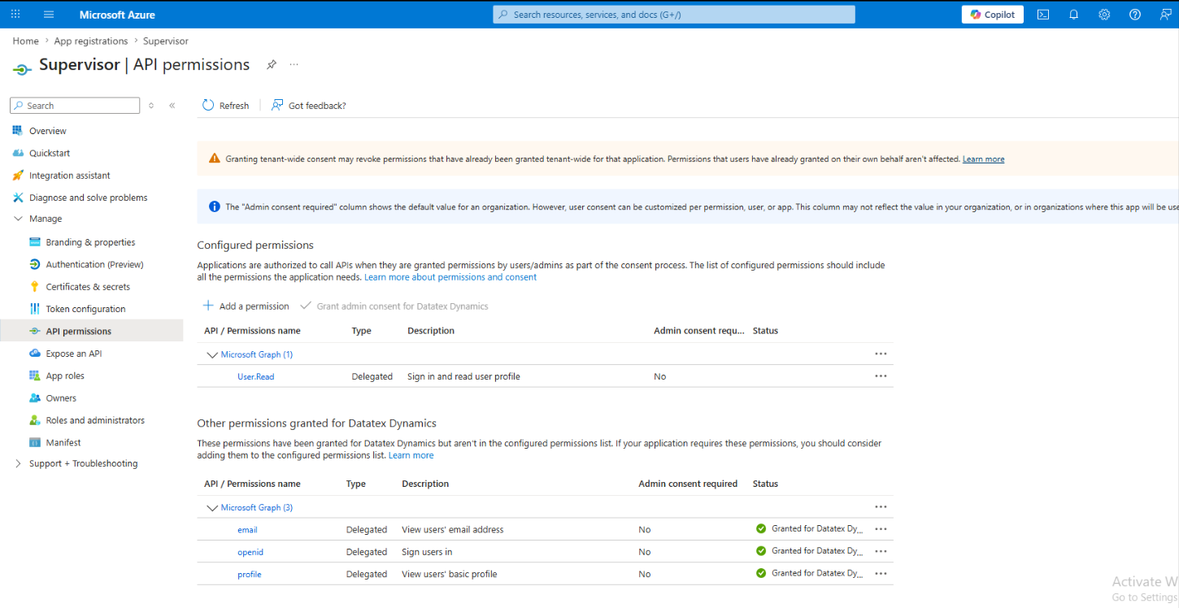Open Learn more under Other permissions granted
Viewport: 1179px width, 608px height.
[411, 456]
